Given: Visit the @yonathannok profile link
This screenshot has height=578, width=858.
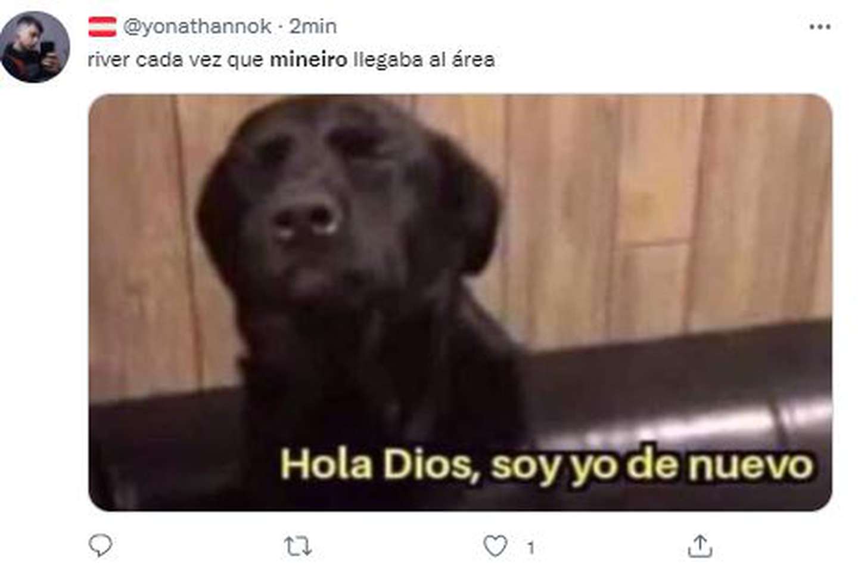Looking at the screenshot, I should pos(197,26).
